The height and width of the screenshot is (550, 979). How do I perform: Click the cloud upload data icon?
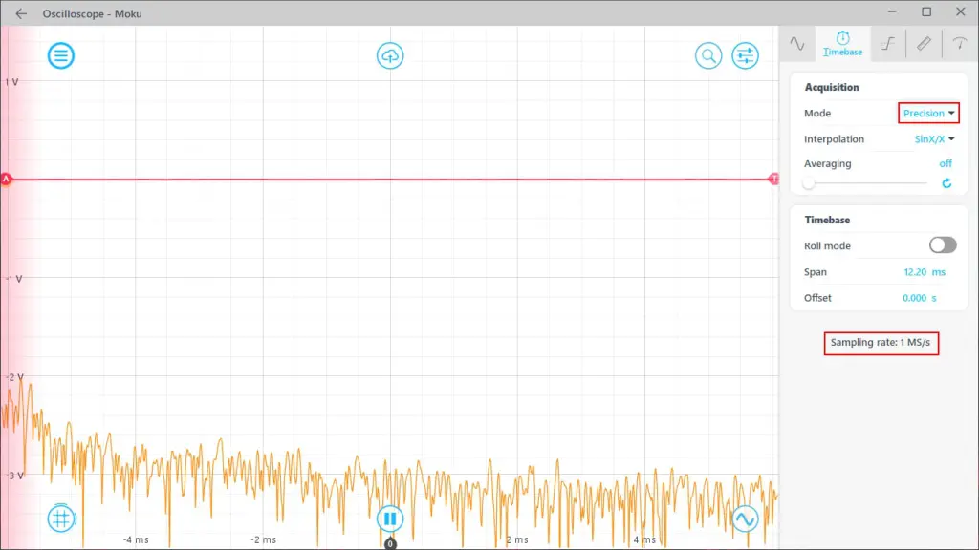(x=390, y=55)
